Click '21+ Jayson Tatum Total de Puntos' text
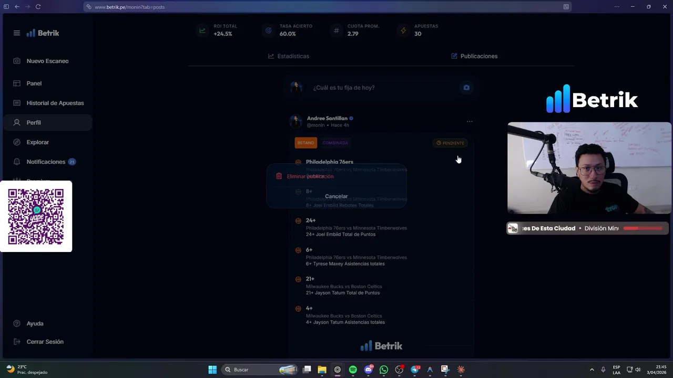 [x=343, y=292]
